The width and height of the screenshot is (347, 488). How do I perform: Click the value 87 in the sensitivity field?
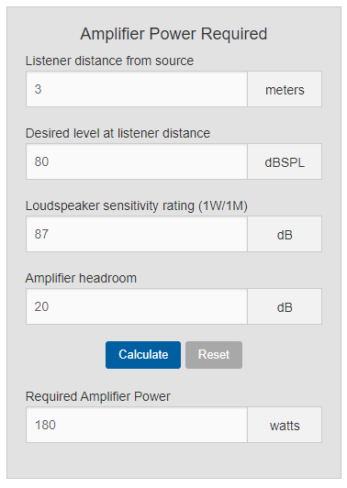click(41, 234)
